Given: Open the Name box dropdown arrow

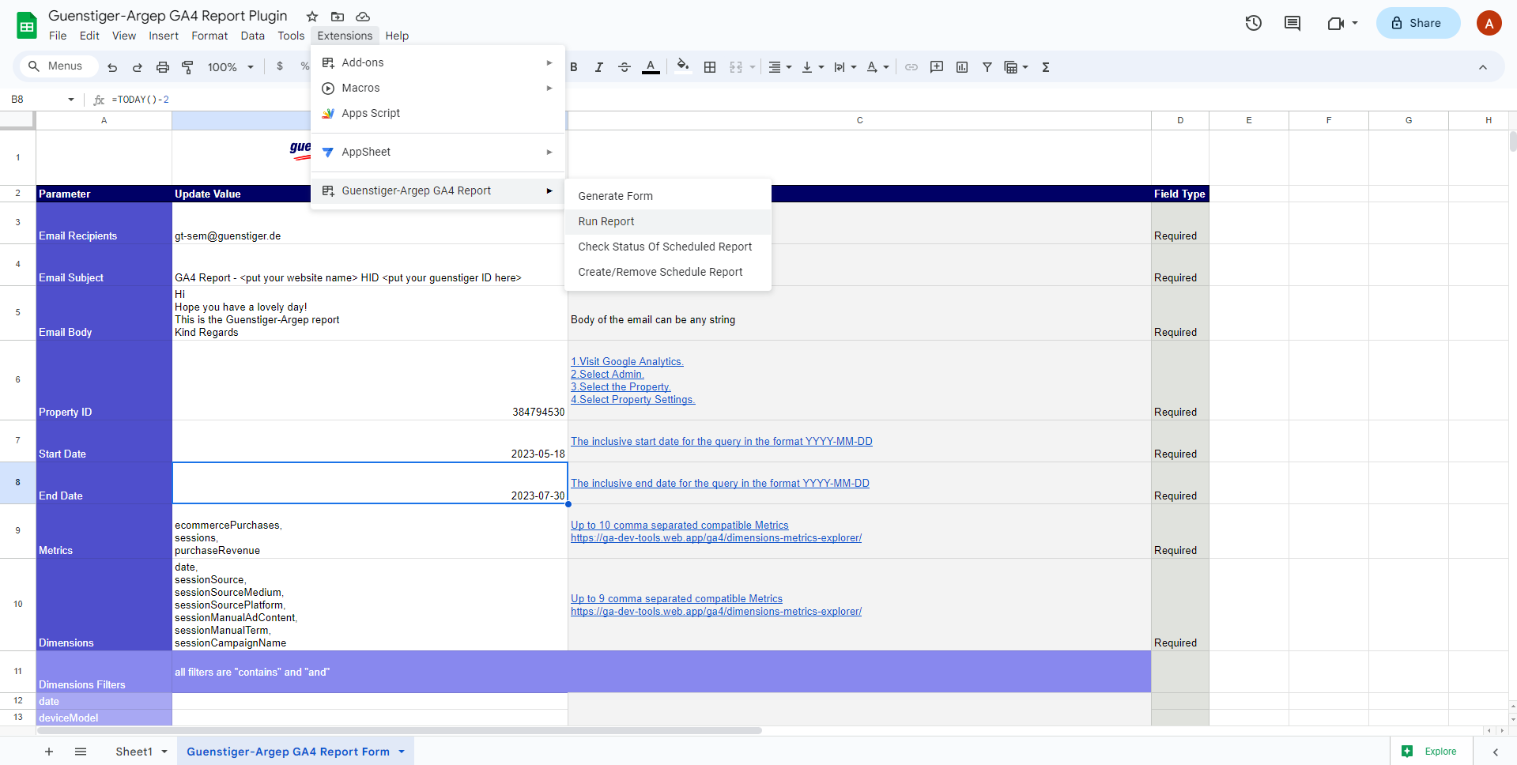Looking at the screenshot, I should coord(71,100).
